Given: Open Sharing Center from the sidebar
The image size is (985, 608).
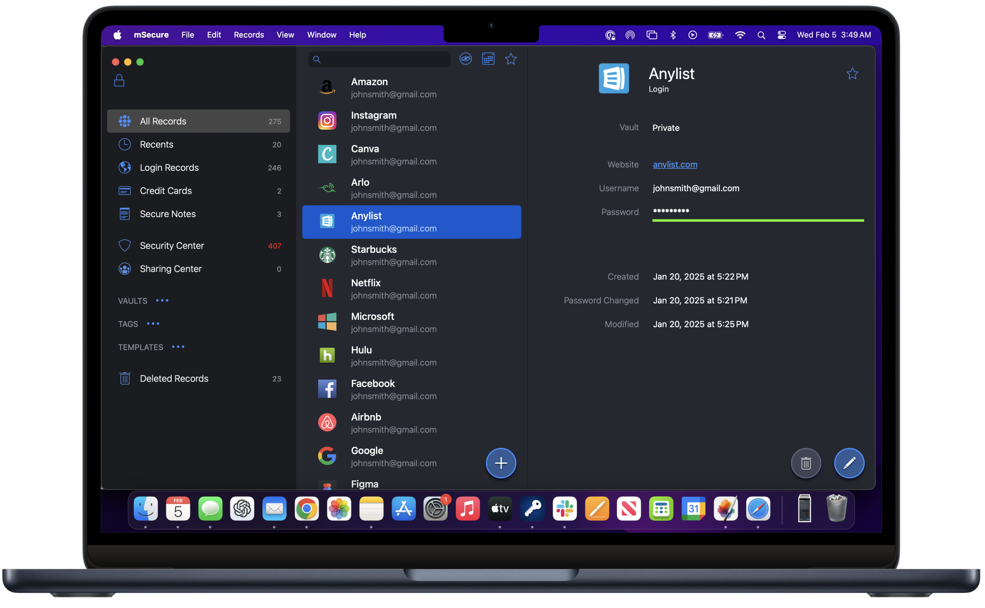Looking at the screenshot, I should coord(171,269).
